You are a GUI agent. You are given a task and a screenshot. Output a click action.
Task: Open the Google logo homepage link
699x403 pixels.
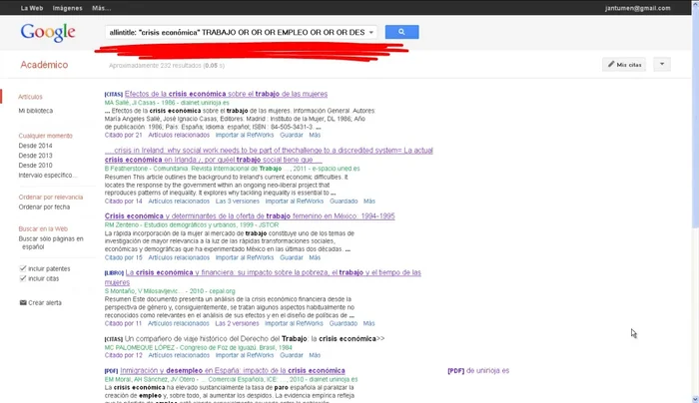(x=48, y=33)
